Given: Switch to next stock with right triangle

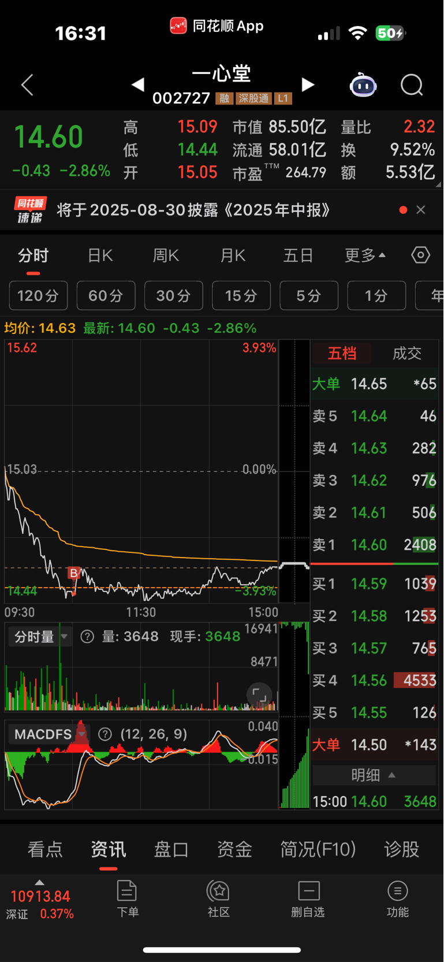Looking at the screenshot, I should pyautogui.click(x=308, y=85).
